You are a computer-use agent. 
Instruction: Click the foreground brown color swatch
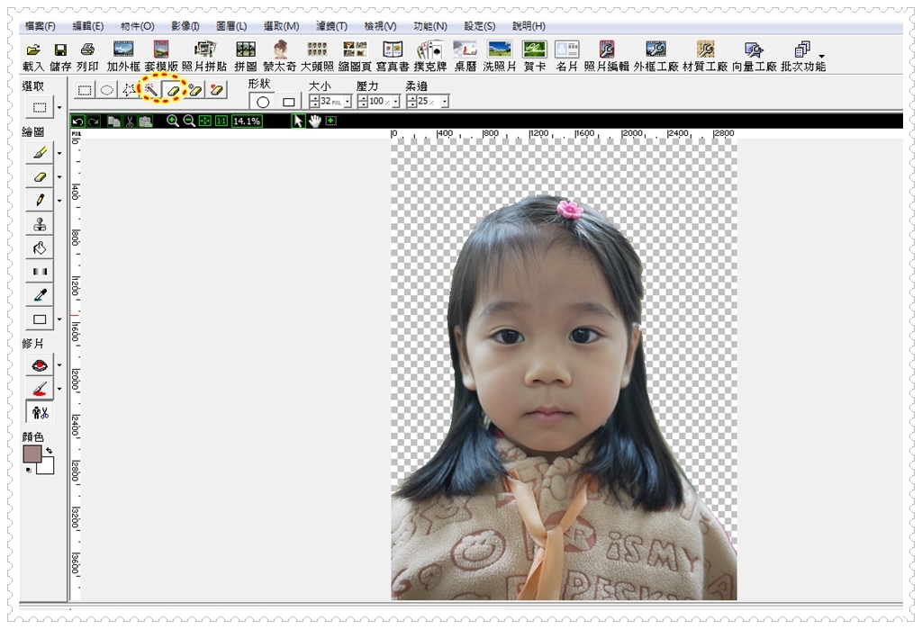[32, 454]
